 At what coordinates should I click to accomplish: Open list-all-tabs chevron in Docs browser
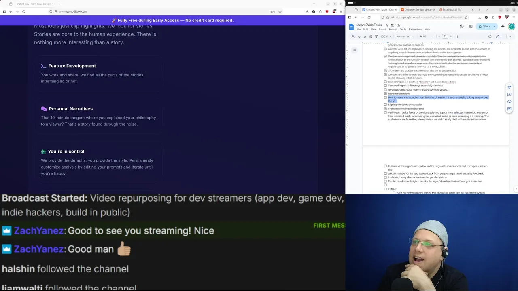486,10
